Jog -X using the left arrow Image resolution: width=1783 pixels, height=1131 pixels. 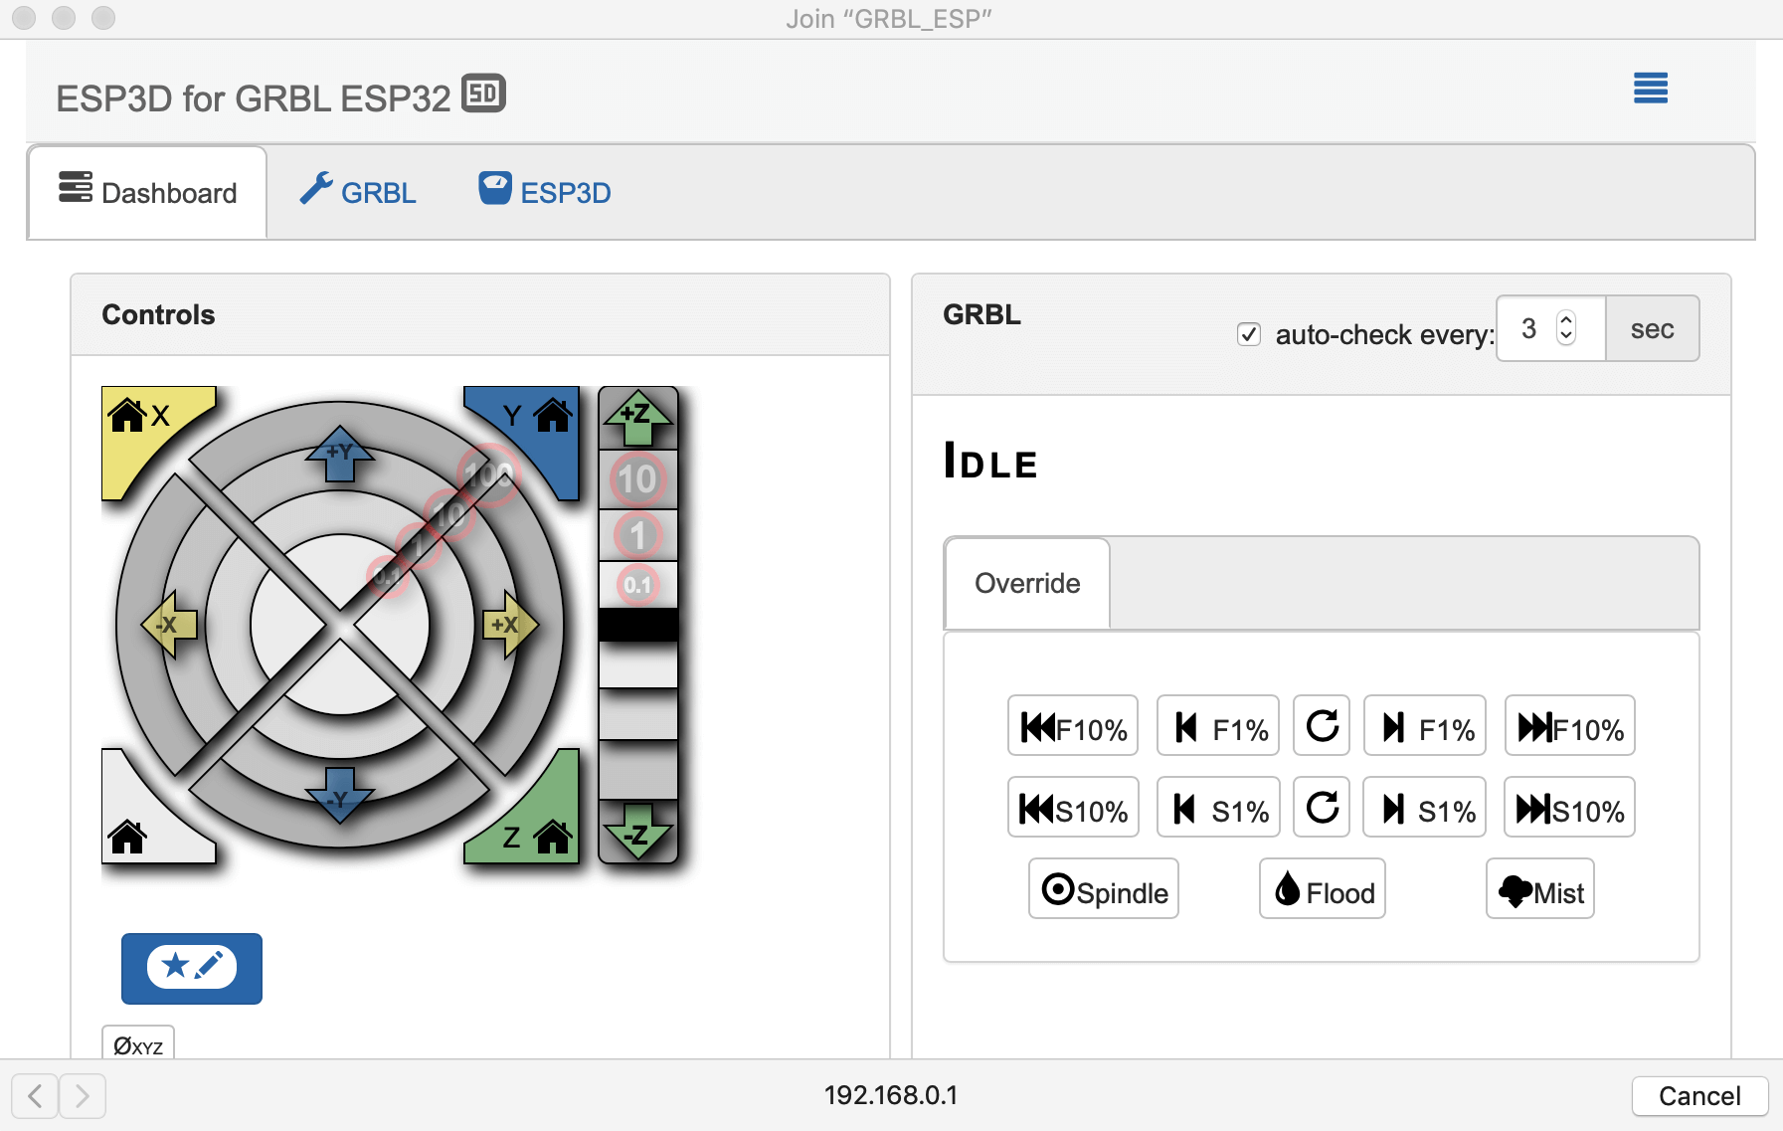[x=170, y=625]
